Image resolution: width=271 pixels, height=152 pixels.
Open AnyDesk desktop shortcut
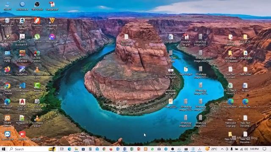coord(22,136)
